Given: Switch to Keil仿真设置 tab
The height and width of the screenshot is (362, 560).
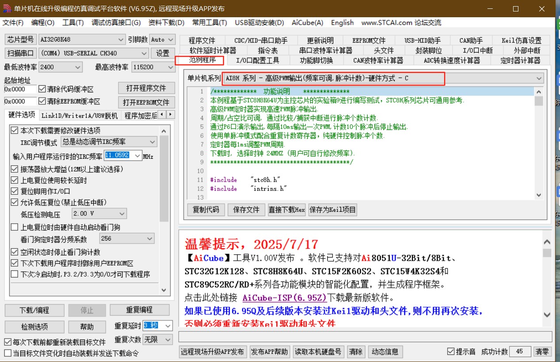Looking at the screenshot, I should (521, 40).
